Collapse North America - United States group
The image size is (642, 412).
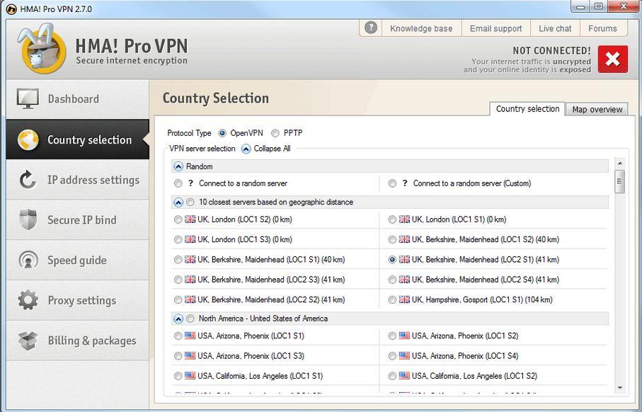[178, 319]
